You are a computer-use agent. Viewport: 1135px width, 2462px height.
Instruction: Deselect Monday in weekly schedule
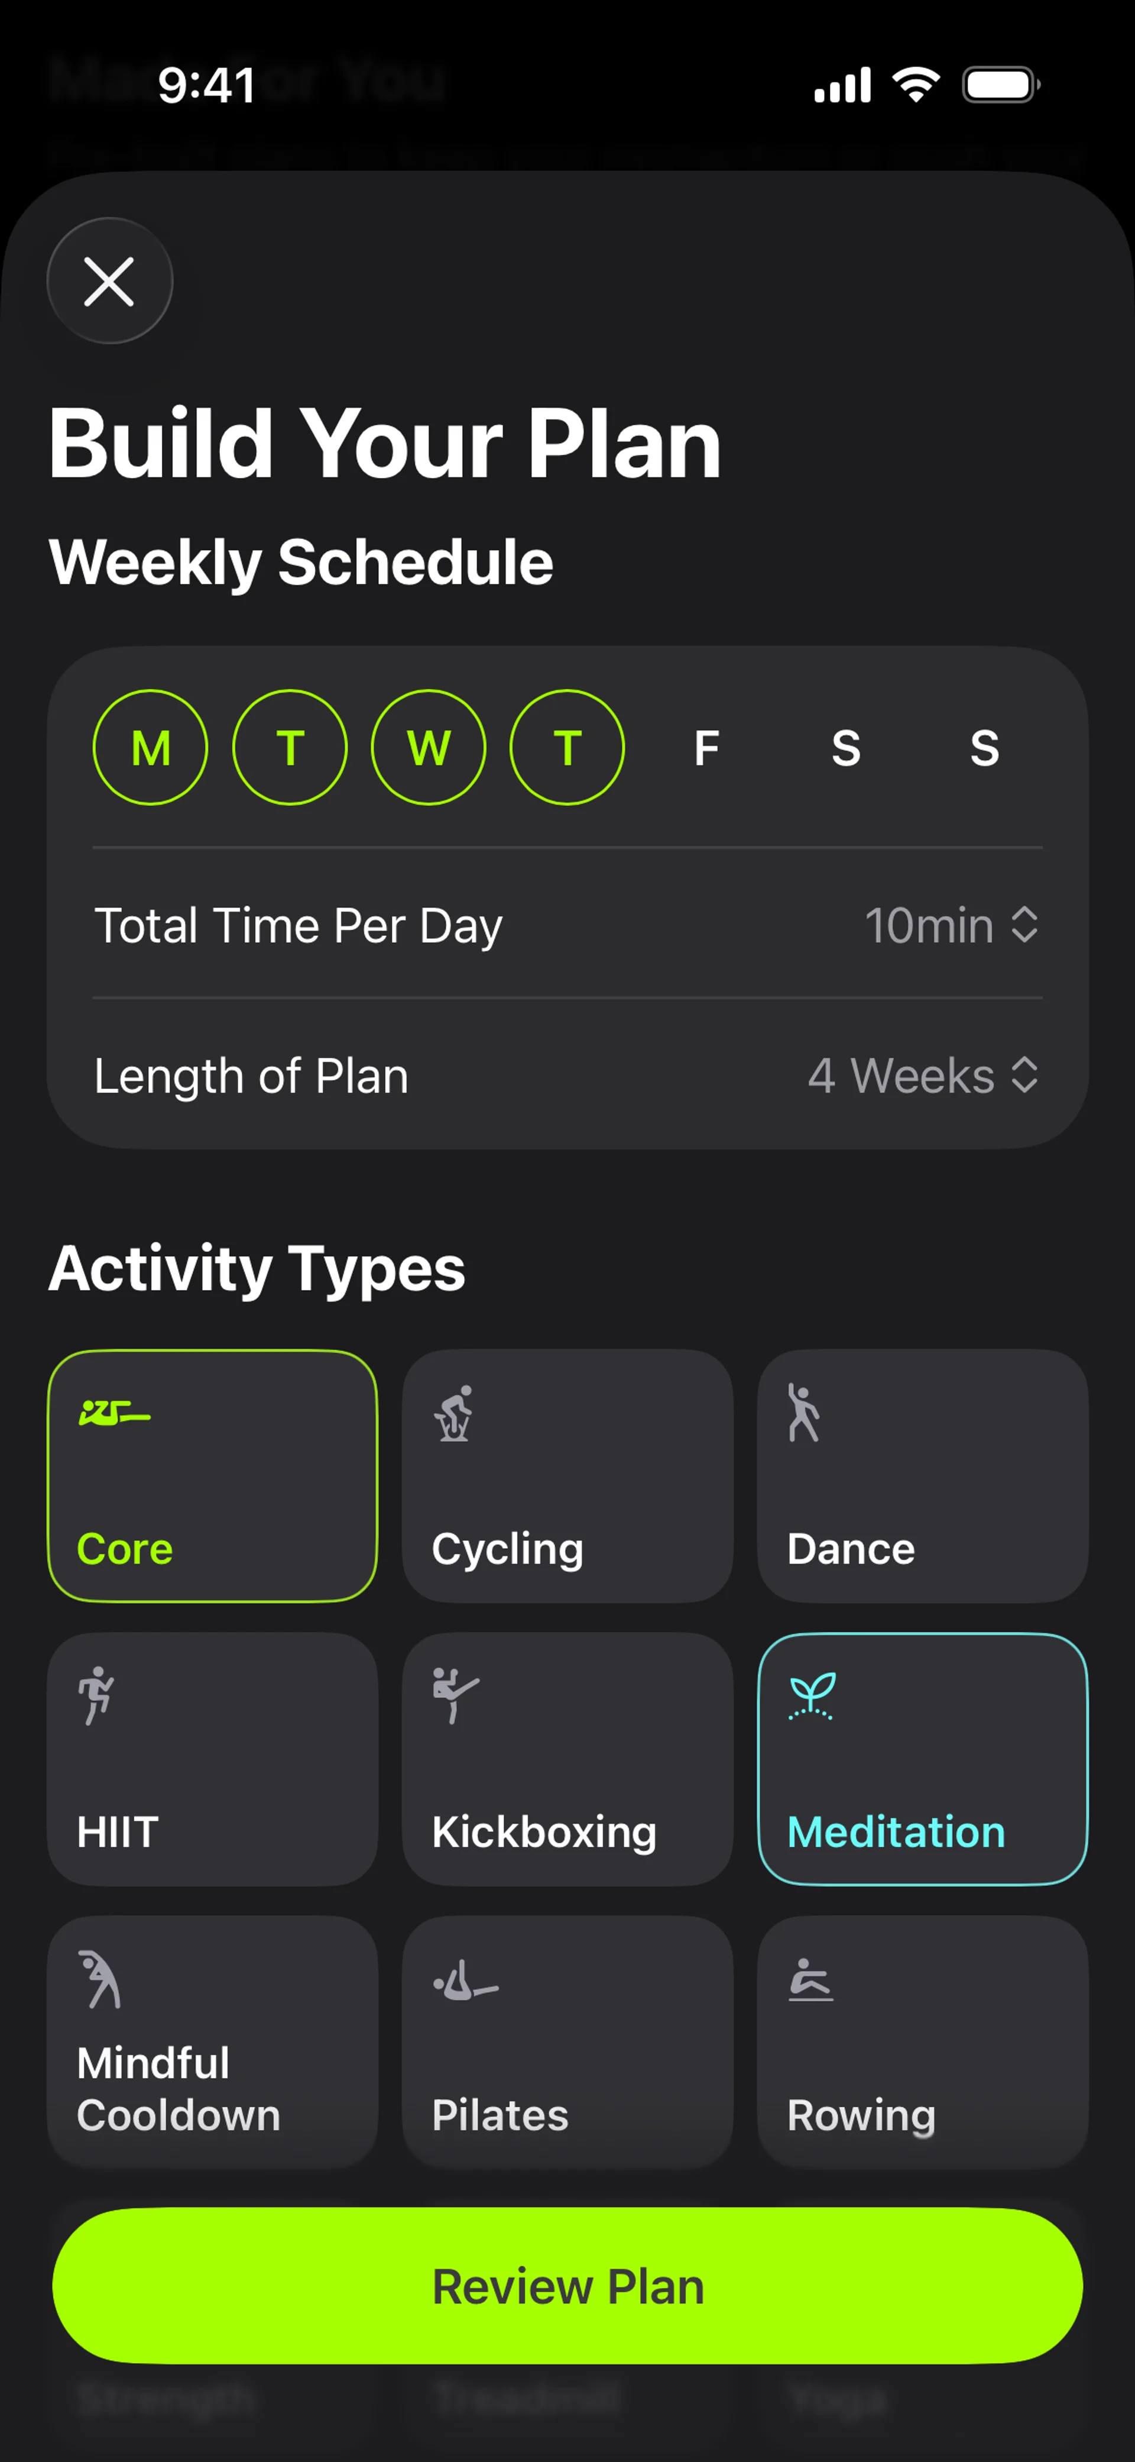tap(150, 747)
